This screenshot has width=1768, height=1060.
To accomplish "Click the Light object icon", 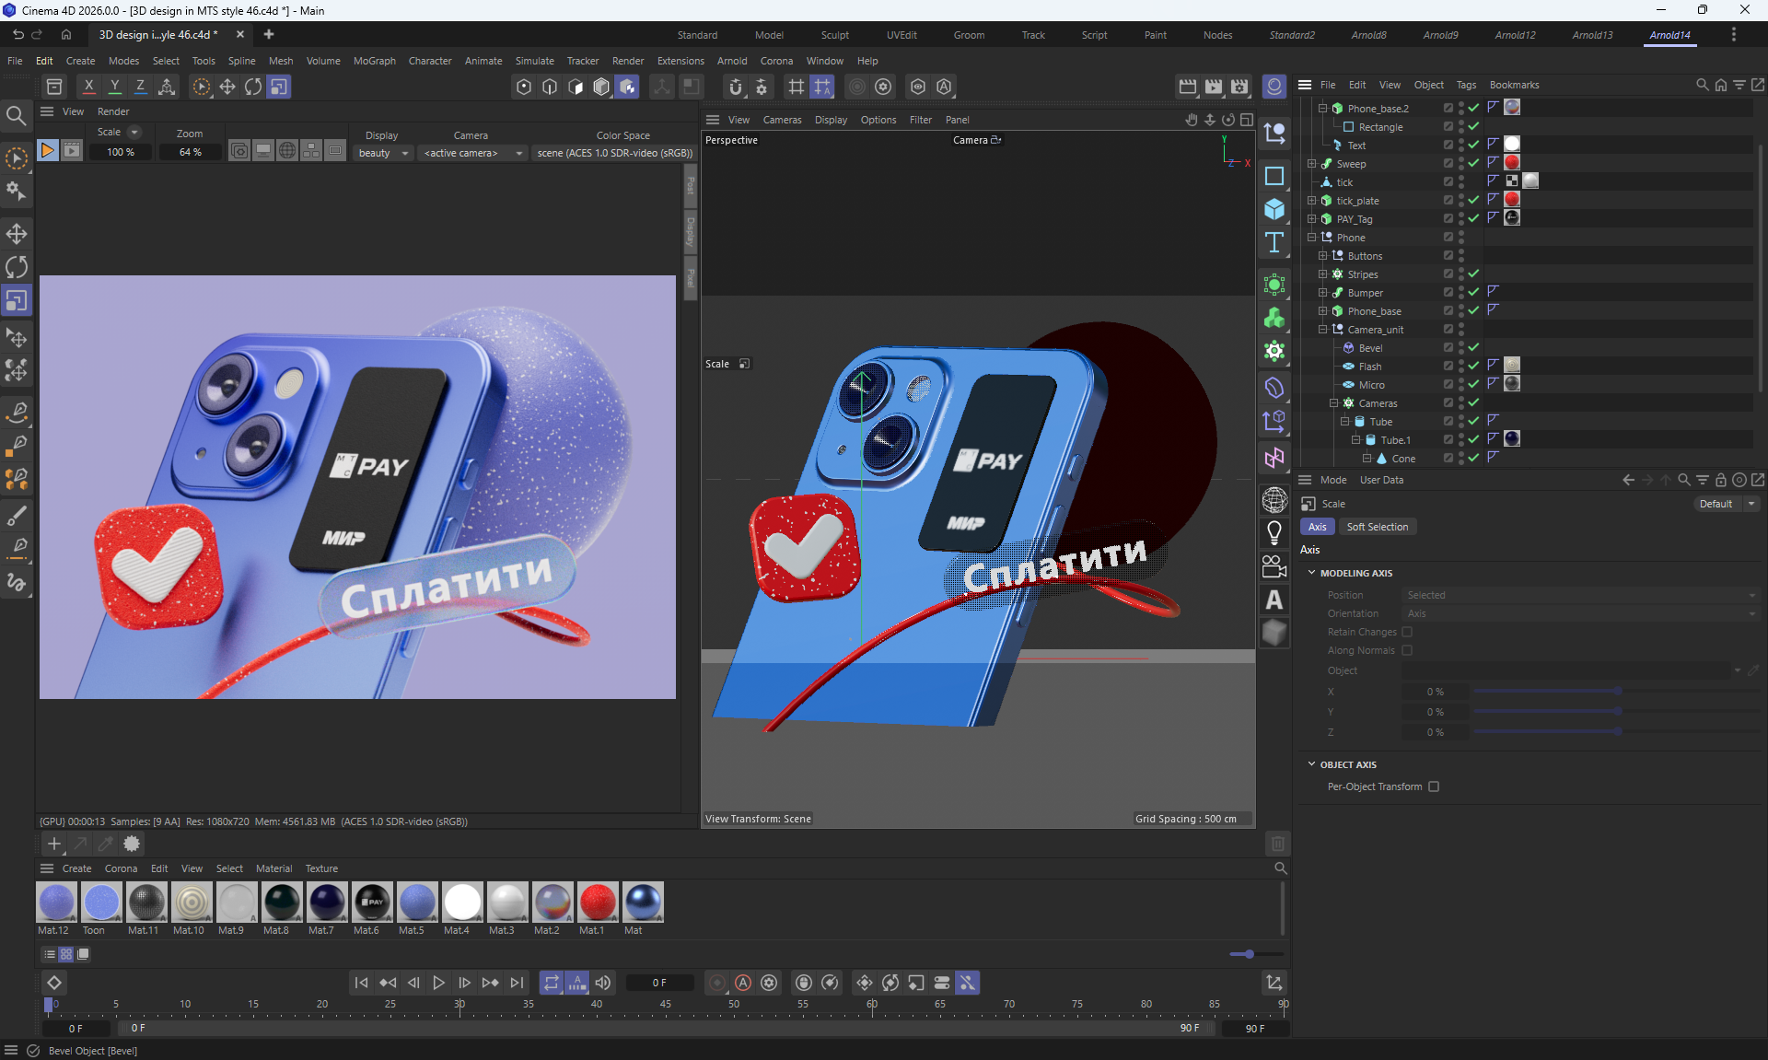I will tap(1274, 532).
